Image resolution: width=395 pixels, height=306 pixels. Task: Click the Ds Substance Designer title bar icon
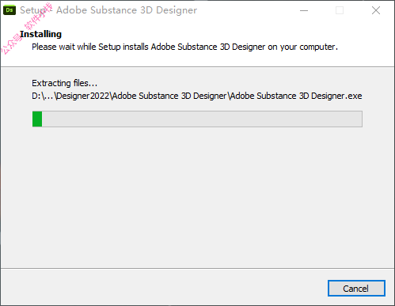tap(9, 10)
